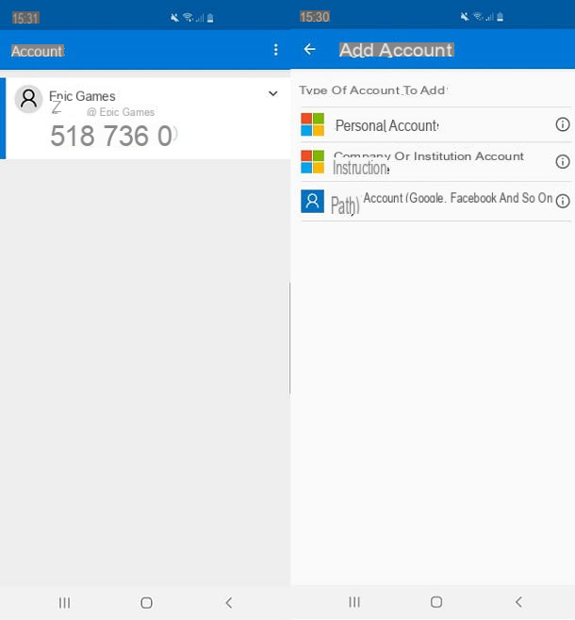This screenshot has width=575, height=620.
Task: Choose other account (Google, Facebook) option
Action: (436, 202)
